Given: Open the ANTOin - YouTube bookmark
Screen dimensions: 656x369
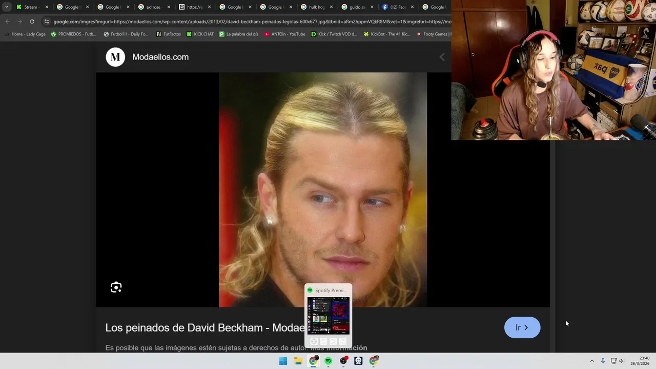Looking at the screenshot, I should click(284, 34).
